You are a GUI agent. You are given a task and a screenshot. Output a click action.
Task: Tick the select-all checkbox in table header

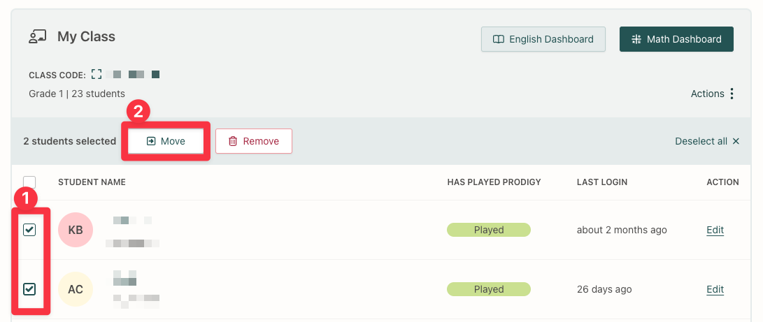tap(29, 182)
